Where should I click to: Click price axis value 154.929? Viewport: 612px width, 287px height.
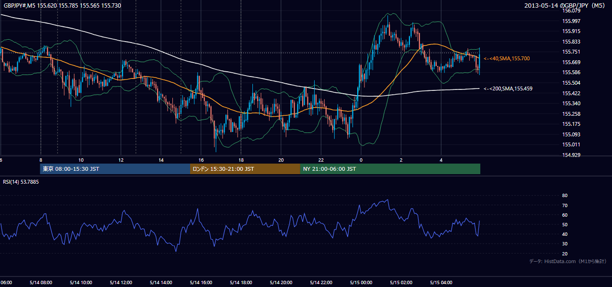pyautogui.click(x=571, y=155)
